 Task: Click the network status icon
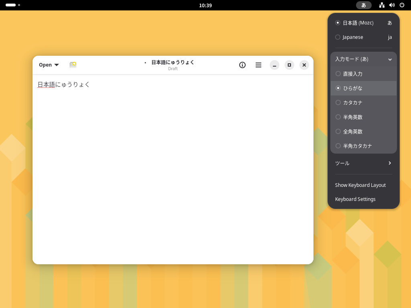(x=382, y=5)
